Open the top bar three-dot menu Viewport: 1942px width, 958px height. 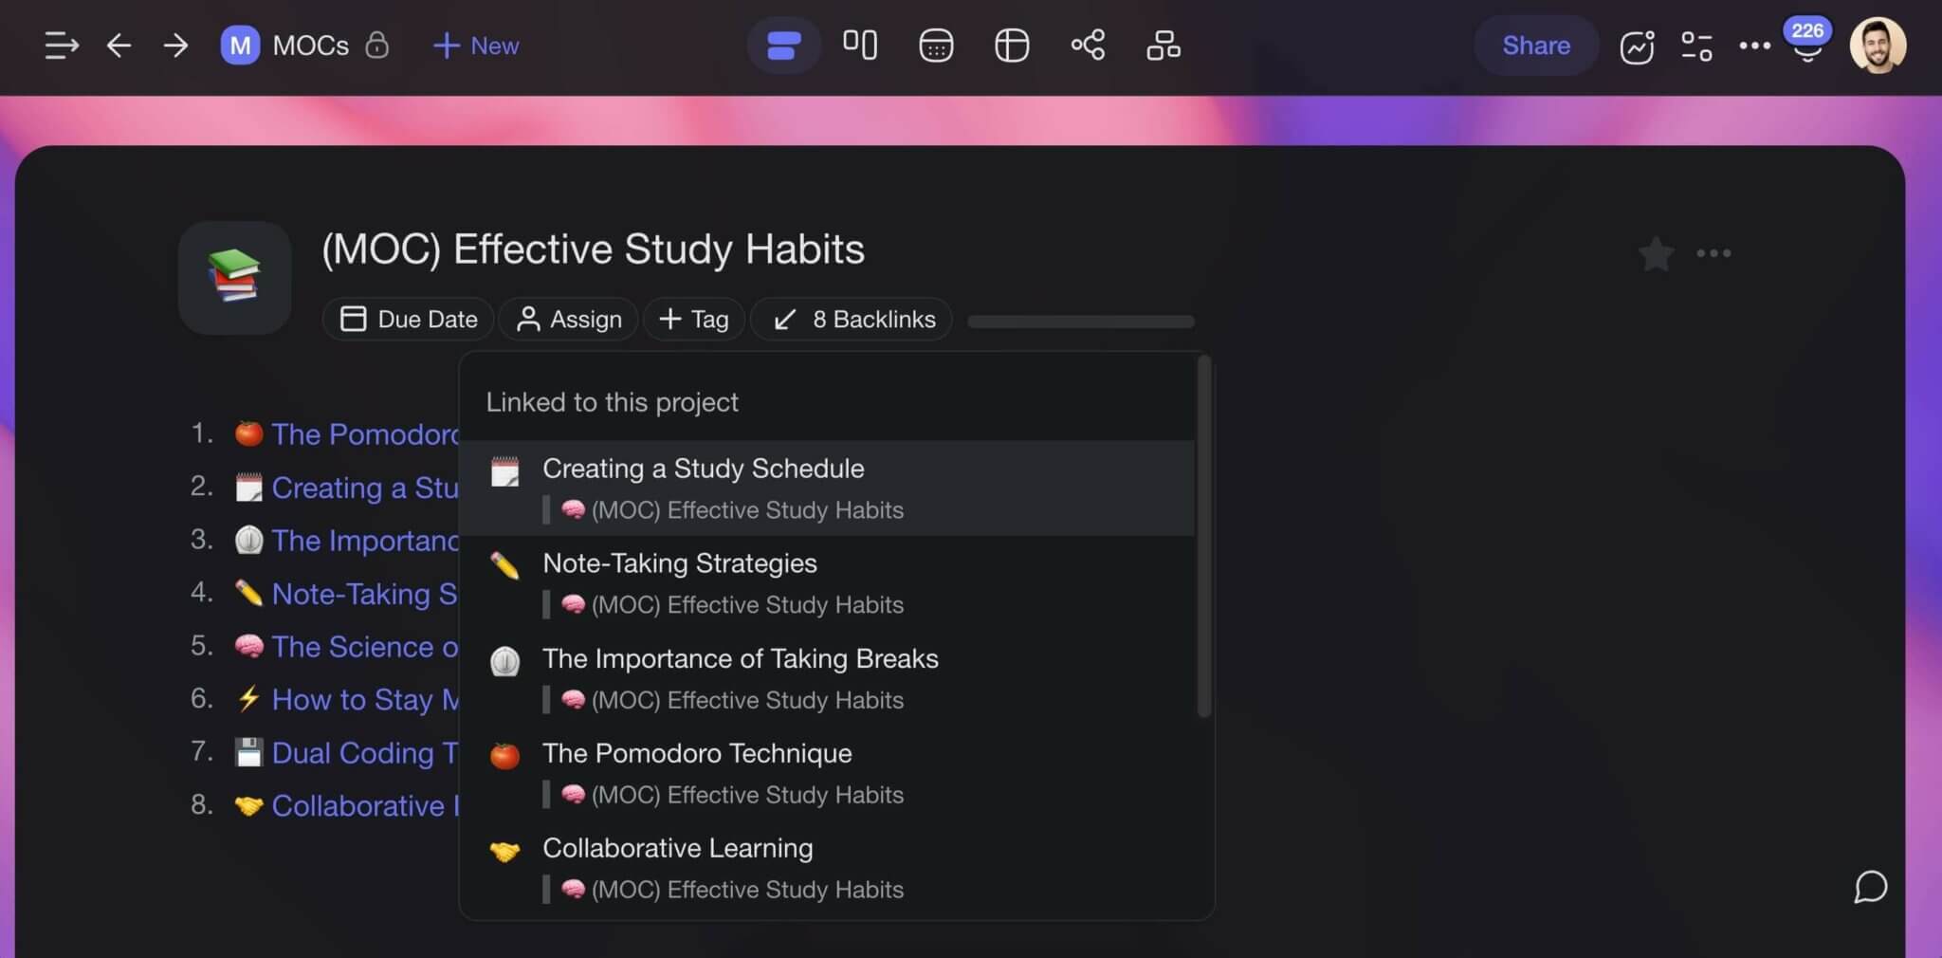pyautogui.click(x=1754, y=46)
